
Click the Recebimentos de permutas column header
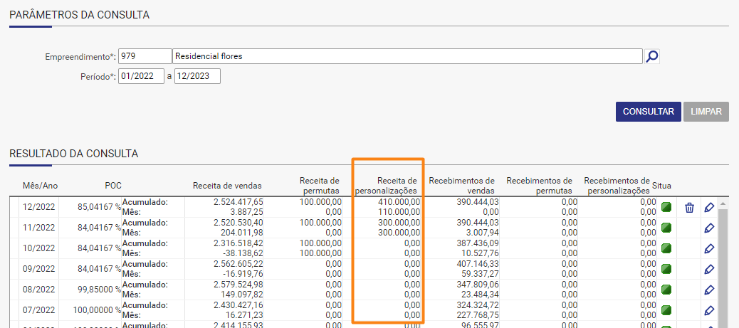coord(539,186)
